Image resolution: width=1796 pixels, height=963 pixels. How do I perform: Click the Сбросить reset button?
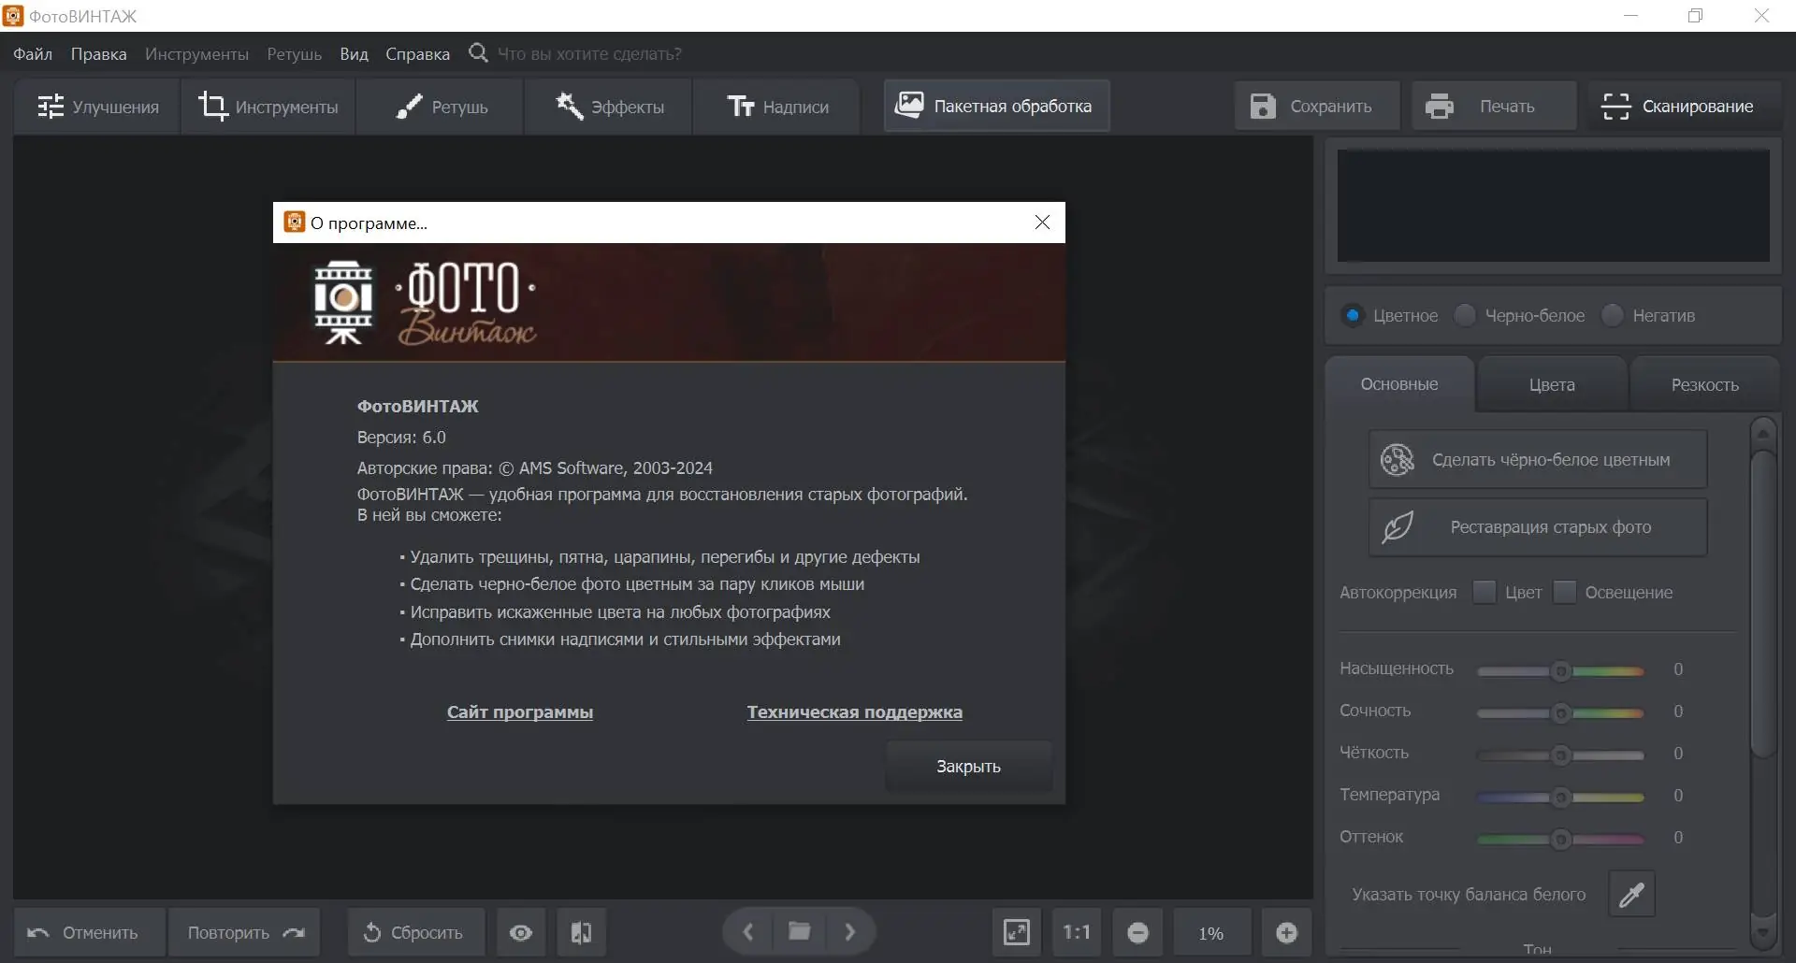point(416,933)
